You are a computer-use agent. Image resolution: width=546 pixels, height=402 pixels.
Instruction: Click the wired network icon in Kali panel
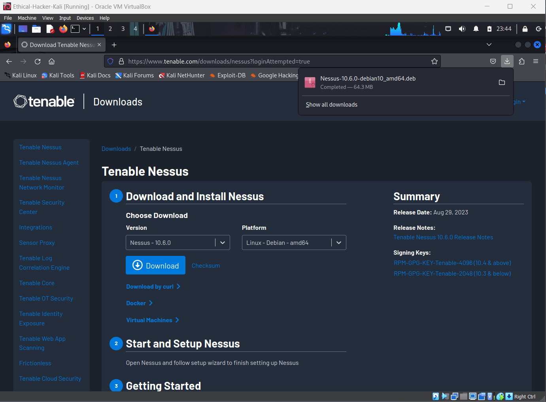tap(448, 29)
